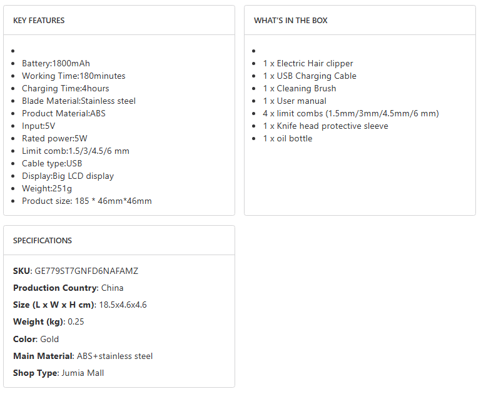The width and height of the screenshot is (481, 394).
Task: Click the Shop Type Jumia Mall text
Action: [x=58, y=373]
